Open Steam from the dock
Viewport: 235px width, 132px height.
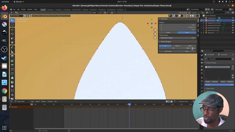click(x=4, y=58)
